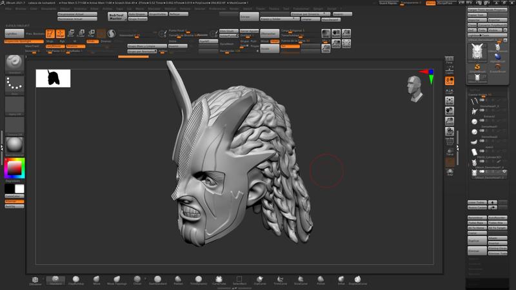
Task: Open the stroke type Dots selector
Action: point(14,85)
